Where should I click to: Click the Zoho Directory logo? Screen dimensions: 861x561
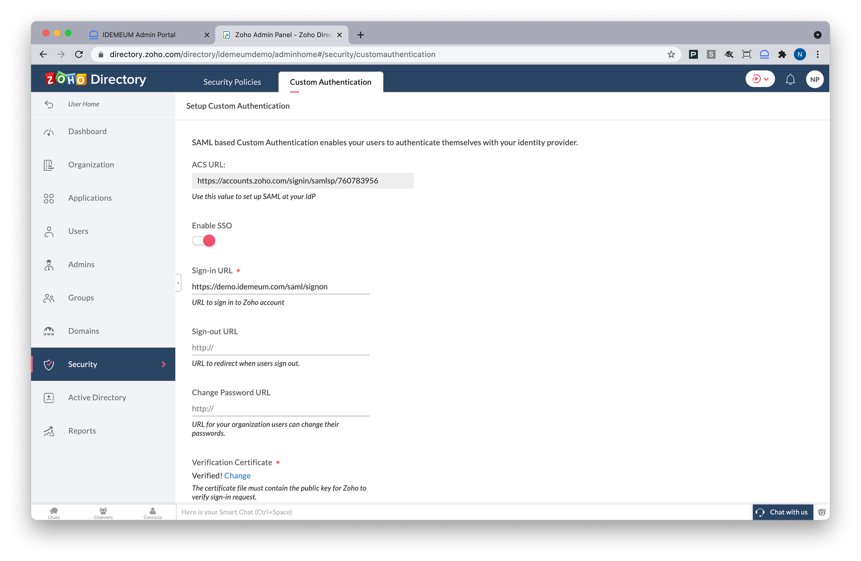[96, 79]
